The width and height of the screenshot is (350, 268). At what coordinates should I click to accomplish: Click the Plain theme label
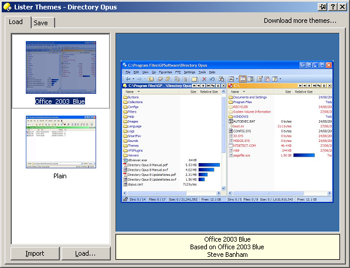[60, 176]
